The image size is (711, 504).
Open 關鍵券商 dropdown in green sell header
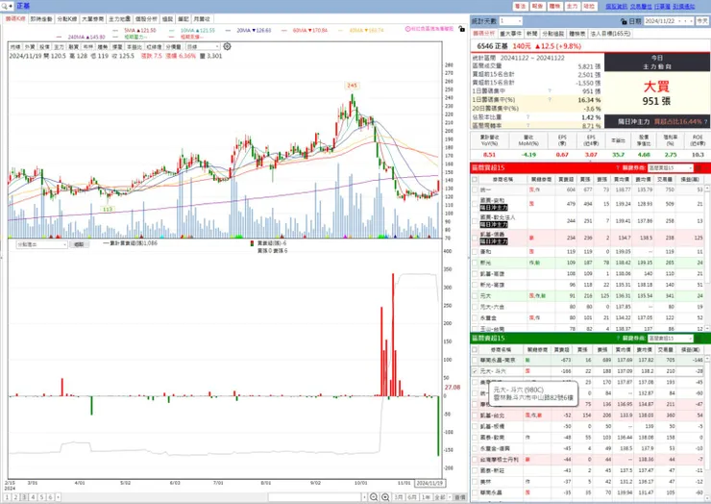(x=671, y=339)
